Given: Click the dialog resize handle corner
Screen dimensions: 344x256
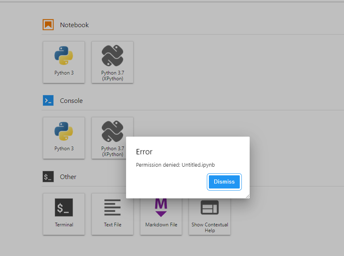Looking at the screenshot, I should click(248, 196).
